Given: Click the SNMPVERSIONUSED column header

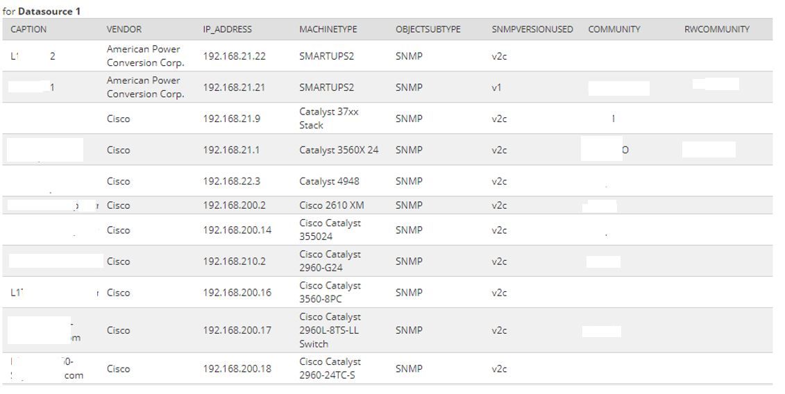Looking at the screenshot, I should [532, 29].
